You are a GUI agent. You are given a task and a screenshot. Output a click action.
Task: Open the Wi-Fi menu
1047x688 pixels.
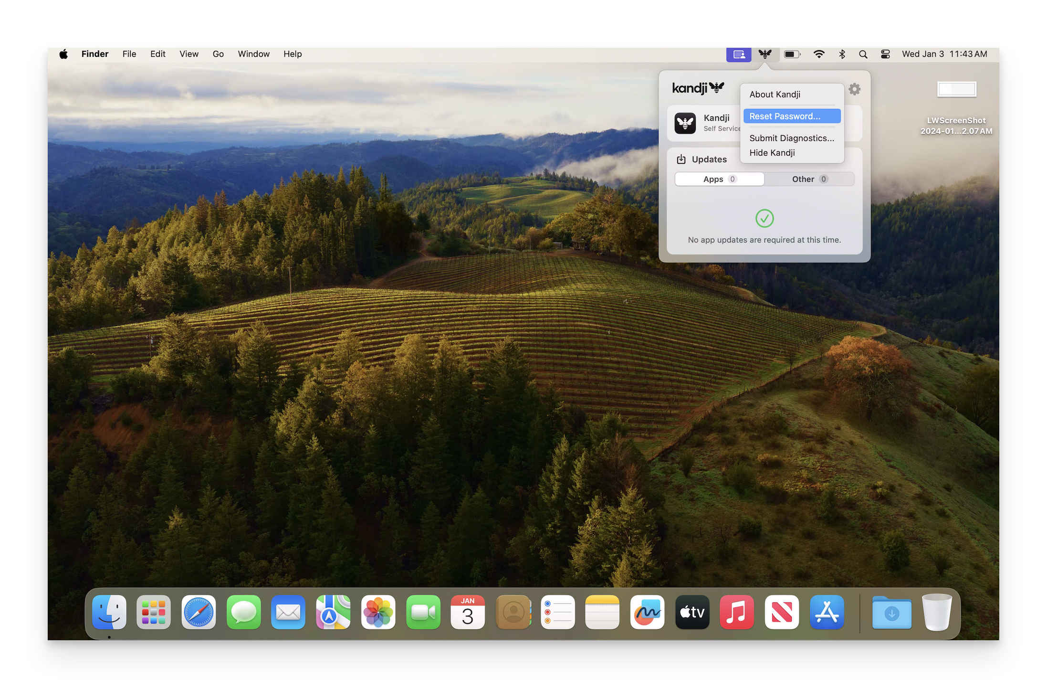pyautogui.click(x=819, y=54)
